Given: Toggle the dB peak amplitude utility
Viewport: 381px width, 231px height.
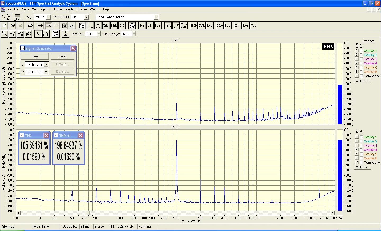Looking at the screenshot, I should click(150, 26).
